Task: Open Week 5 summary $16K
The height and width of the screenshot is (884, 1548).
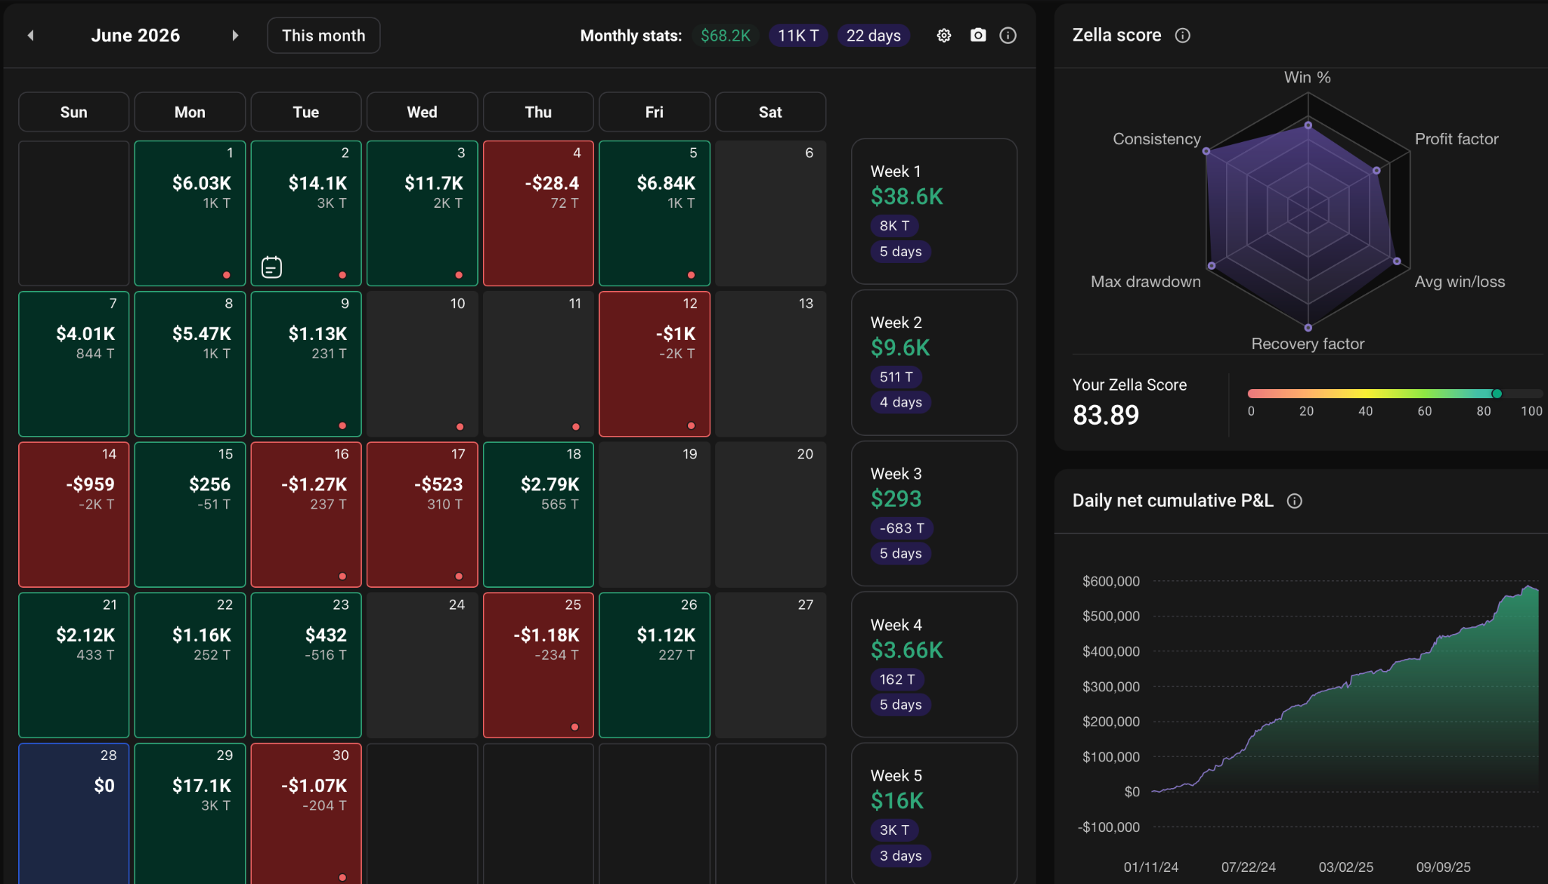Action: pos(934,814)
